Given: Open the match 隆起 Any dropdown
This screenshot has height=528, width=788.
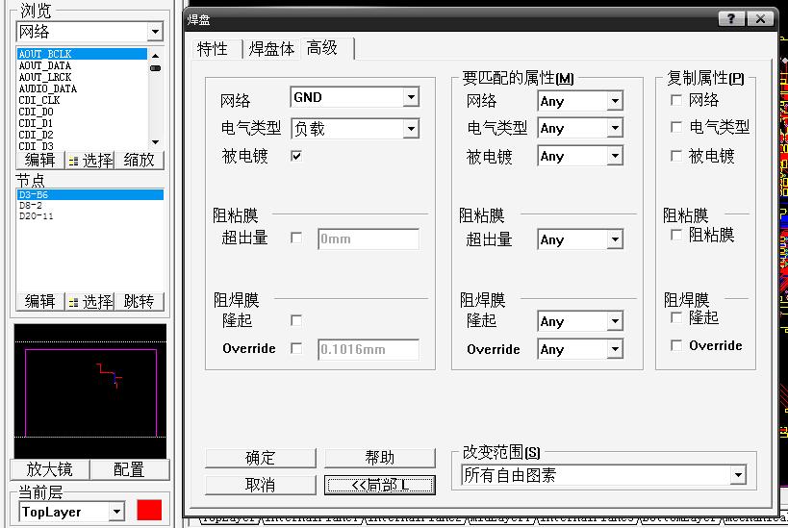Looking at the screenshot, I should tap(615, 321).
